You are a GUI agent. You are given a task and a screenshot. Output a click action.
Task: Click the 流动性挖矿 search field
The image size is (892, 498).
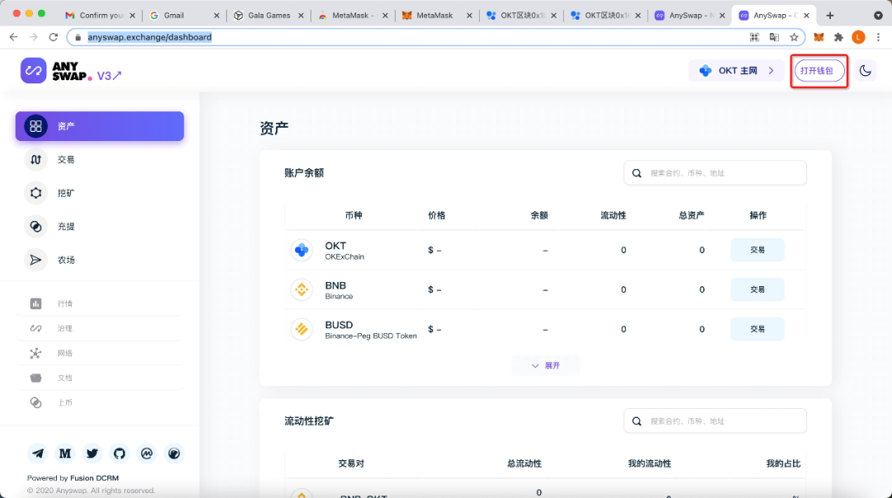(x=715, y=420)
